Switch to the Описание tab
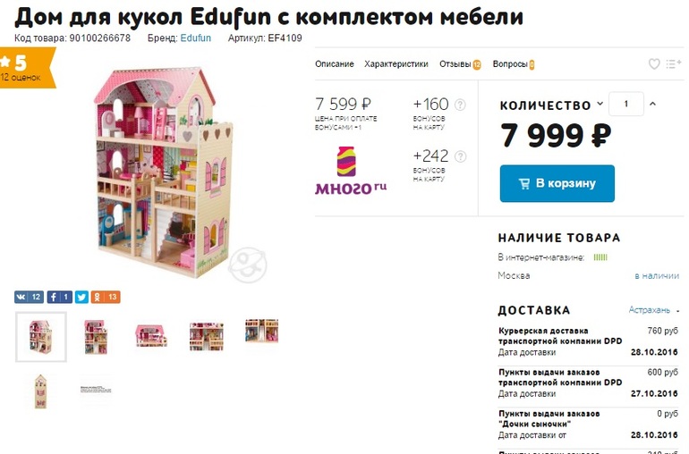Viewport: 689px width, 454px height. [335, 64]
